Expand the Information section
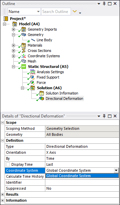The width and height of the screenshot is (120, 205). (x=2, y=200)
